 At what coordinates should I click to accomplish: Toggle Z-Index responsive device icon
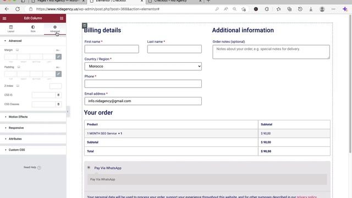click(18, 86)
